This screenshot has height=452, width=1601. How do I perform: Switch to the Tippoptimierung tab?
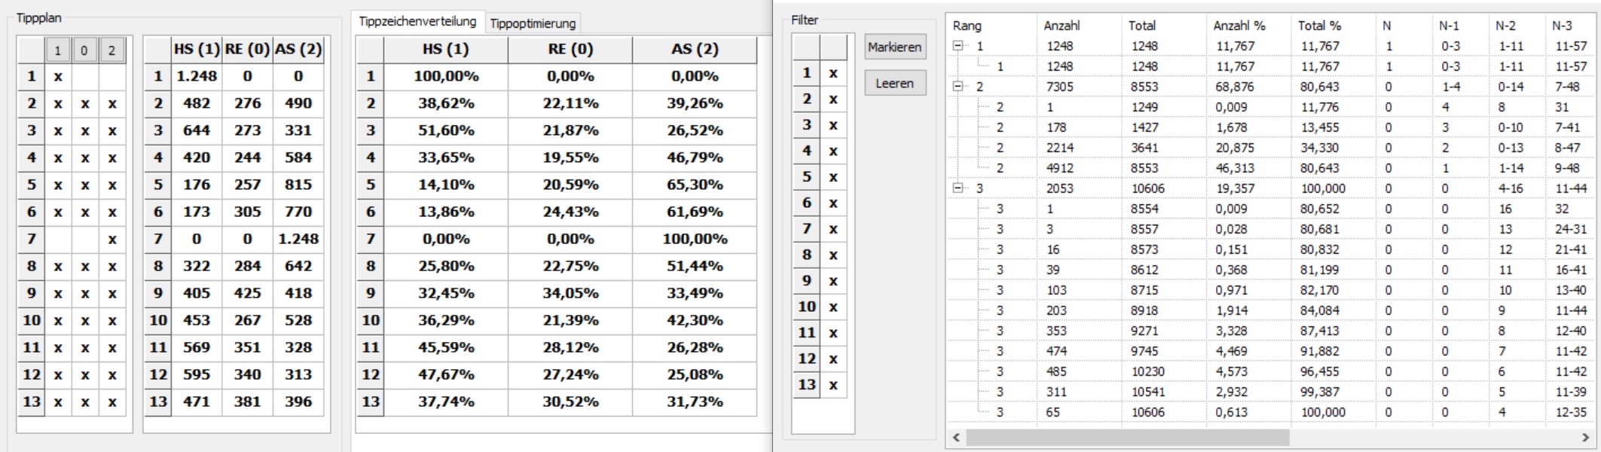[x=533, y=23]
